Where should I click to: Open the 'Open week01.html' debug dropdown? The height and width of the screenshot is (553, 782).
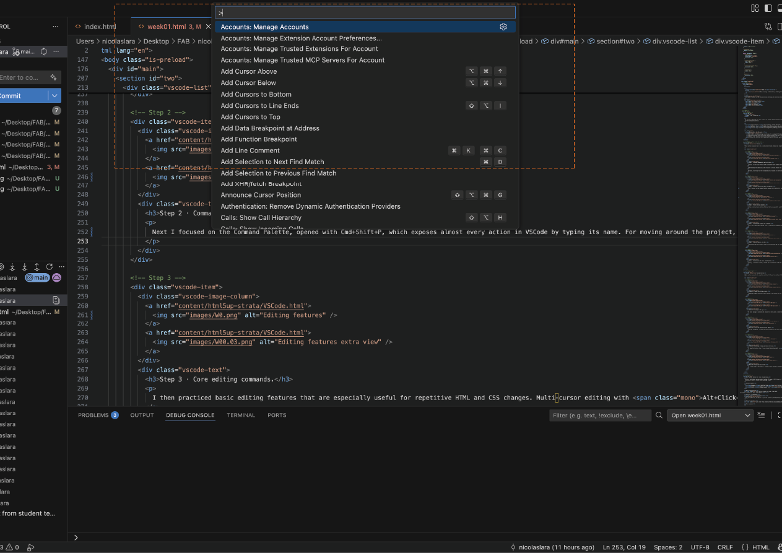coord(711,416)
